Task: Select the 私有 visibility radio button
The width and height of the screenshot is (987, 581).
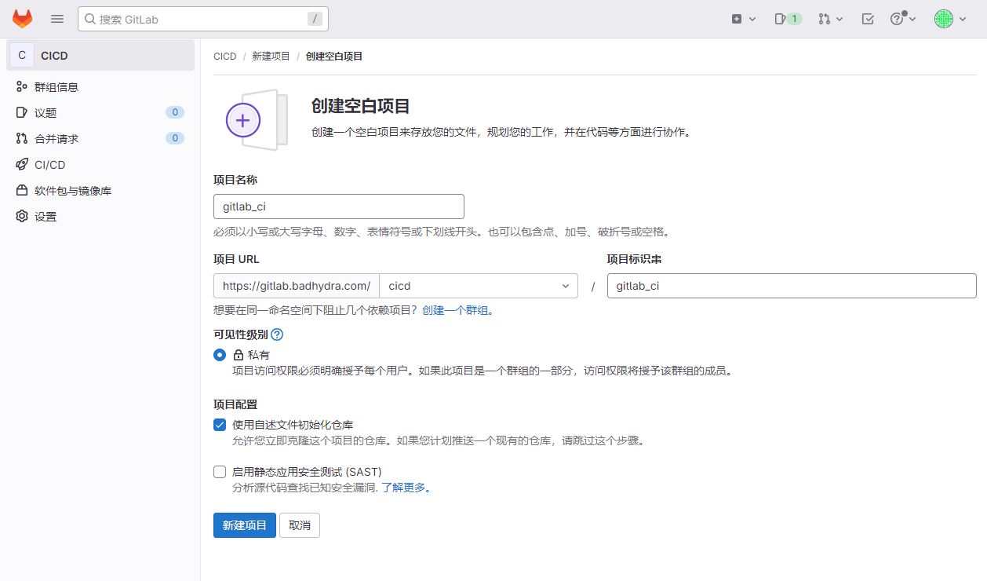Action: (220, 355)
